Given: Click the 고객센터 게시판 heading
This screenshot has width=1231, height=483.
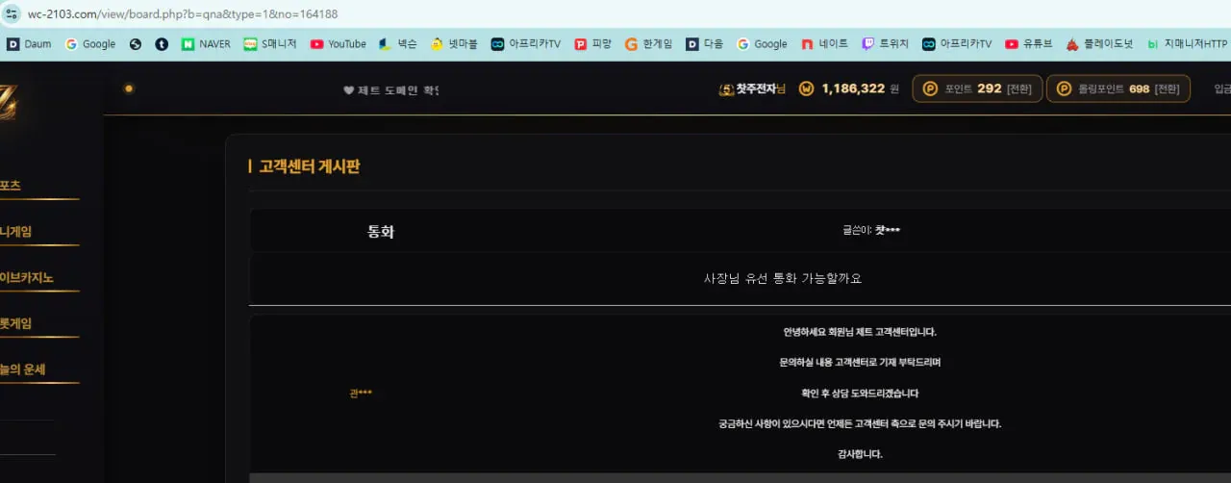Looking at the screenshot, I should 310,166.
